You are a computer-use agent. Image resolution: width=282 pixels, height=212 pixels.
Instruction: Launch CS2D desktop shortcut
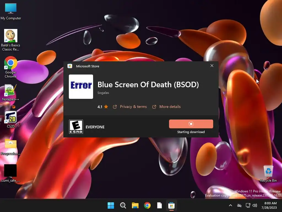(11, 119)
